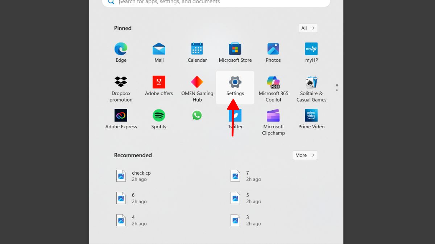This screenshot has width=435, height=244.
Task: Open the Settings app
Action: click(x=235, y=87)
